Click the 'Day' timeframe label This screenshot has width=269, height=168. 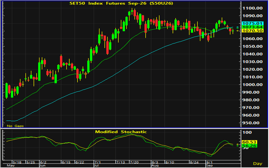click(258, 164)
